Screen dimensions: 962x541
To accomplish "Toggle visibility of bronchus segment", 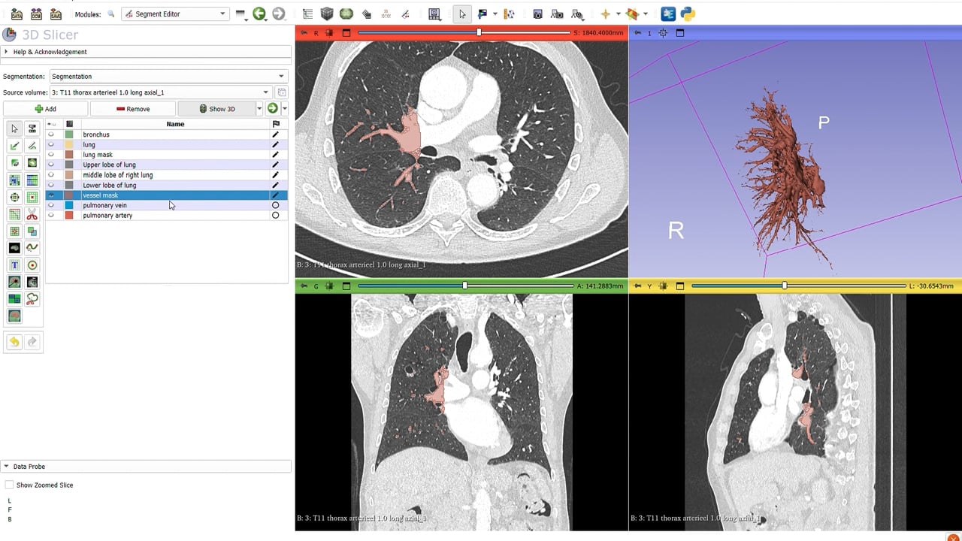I will 51,134.
